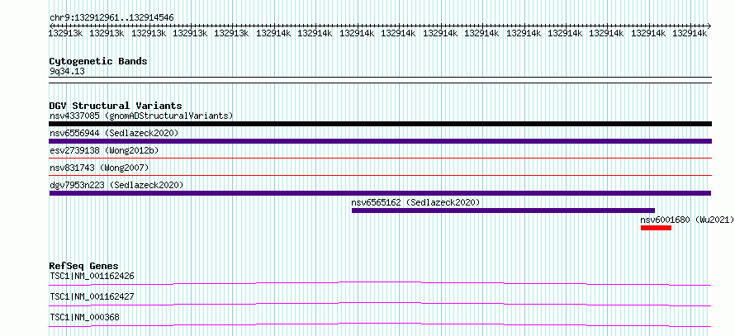
Task: Open the esv2739138 (Wong2012b) variant label
Action: [104, 150]
